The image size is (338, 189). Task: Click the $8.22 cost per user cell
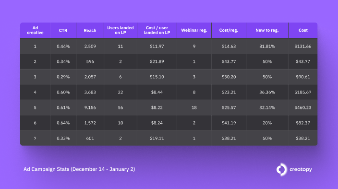pos(157,107)
